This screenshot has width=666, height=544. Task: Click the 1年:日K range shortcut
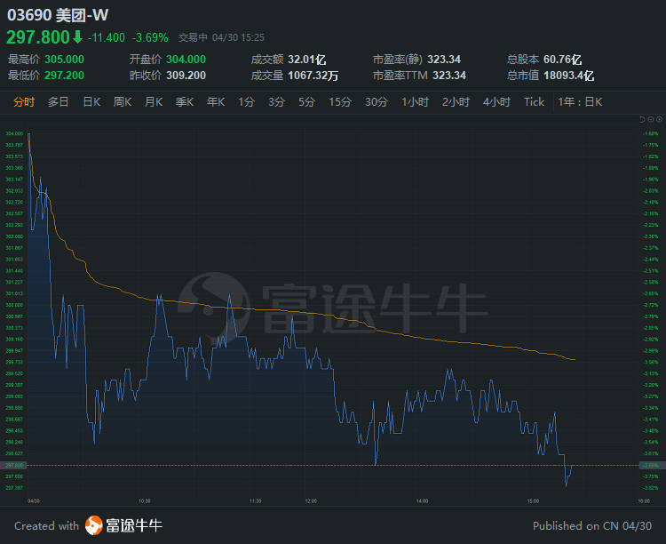[580, 102]
